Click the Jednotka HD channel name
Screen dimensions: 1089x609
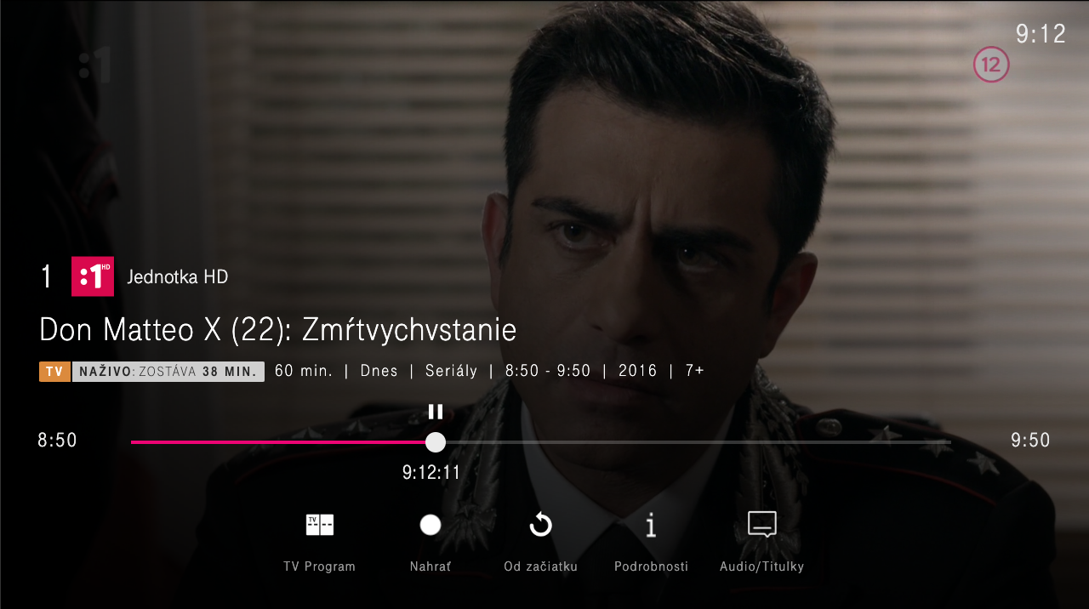[x=178, y=277]
